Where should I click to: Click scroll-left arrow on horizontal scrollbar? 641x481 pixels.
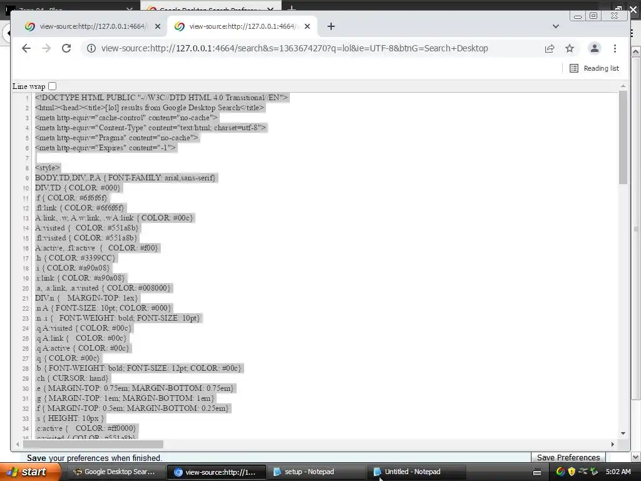[x=17, y=444]
